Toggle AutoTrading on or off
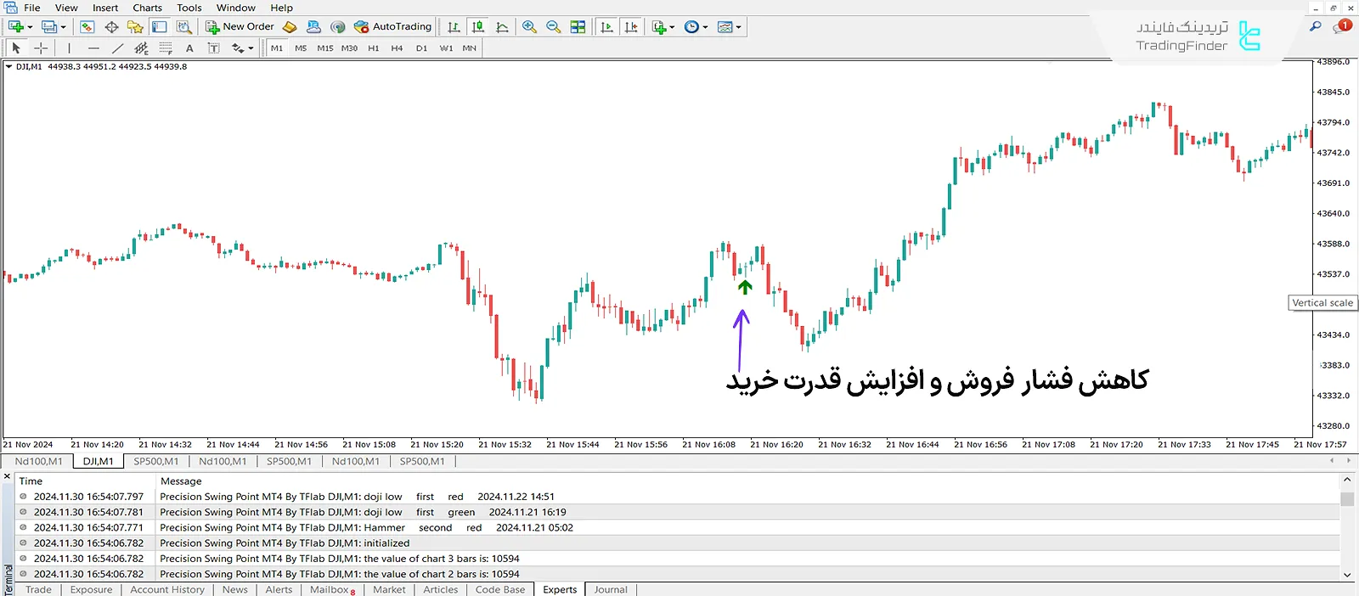Screen dimensions: 1359x596 tap(392, 27)
